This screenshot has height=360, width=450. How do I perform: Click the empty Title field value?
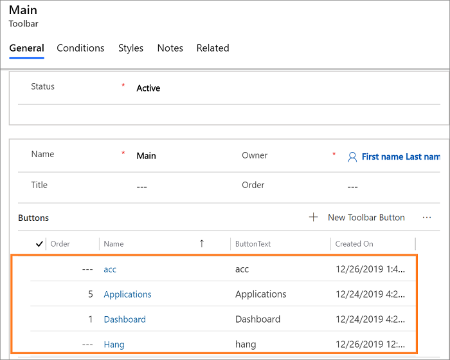tap(142, 187)
